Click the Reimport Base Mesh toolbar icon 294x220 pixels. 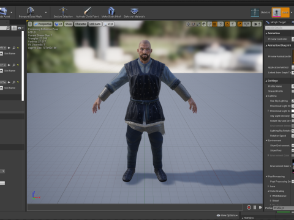coord(30,11)
